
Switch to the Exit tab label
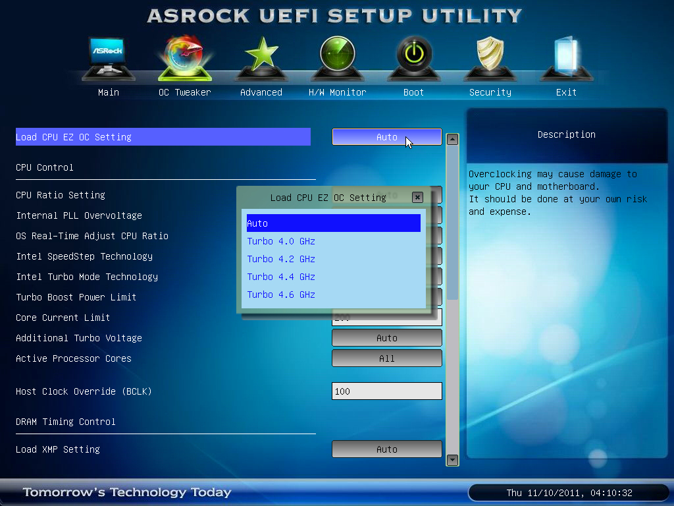click(566, 92)
